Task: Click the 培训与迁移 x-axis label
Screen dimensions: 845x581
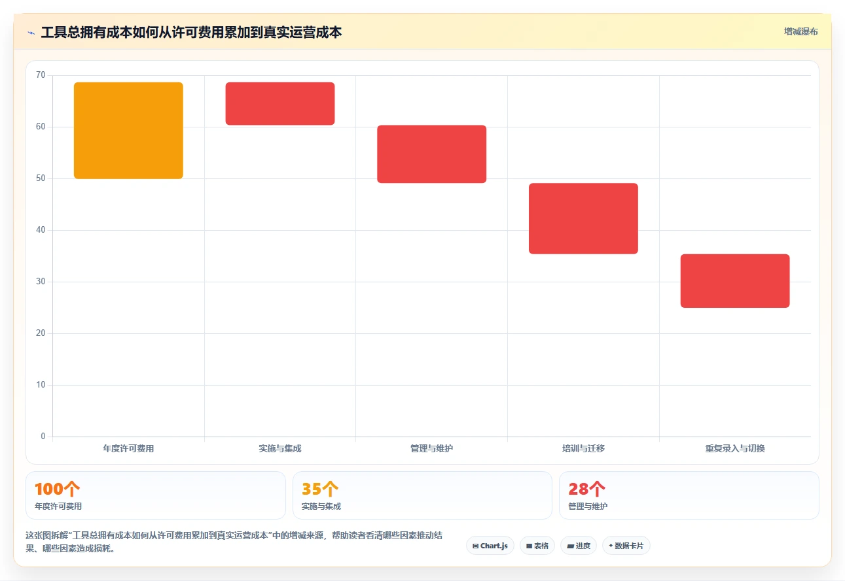Action: (x=583, y=448)
